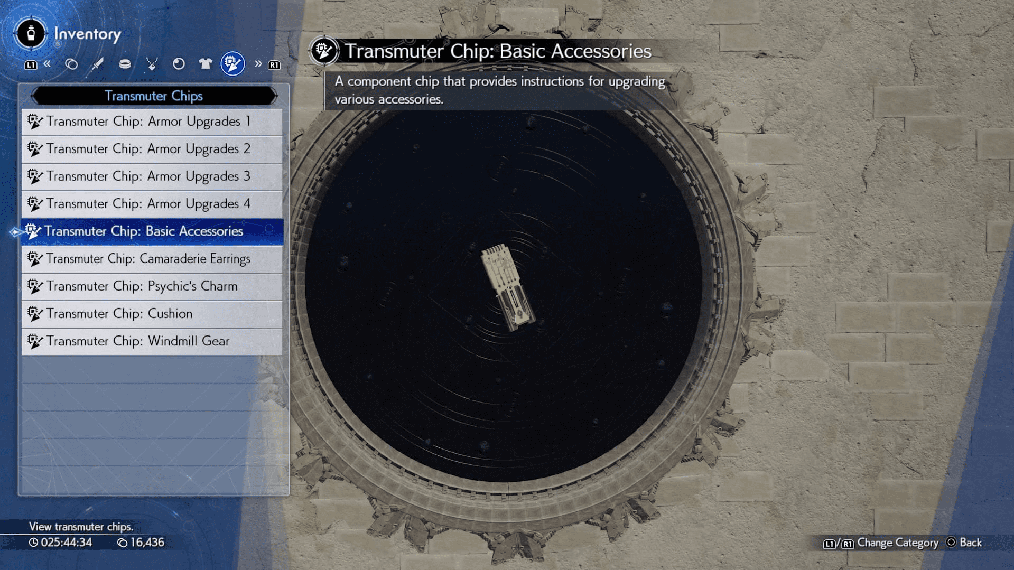Click the R1 icon beside Change Category
The height and width of the screenshot is (570, 1014).
coord(848,544)
